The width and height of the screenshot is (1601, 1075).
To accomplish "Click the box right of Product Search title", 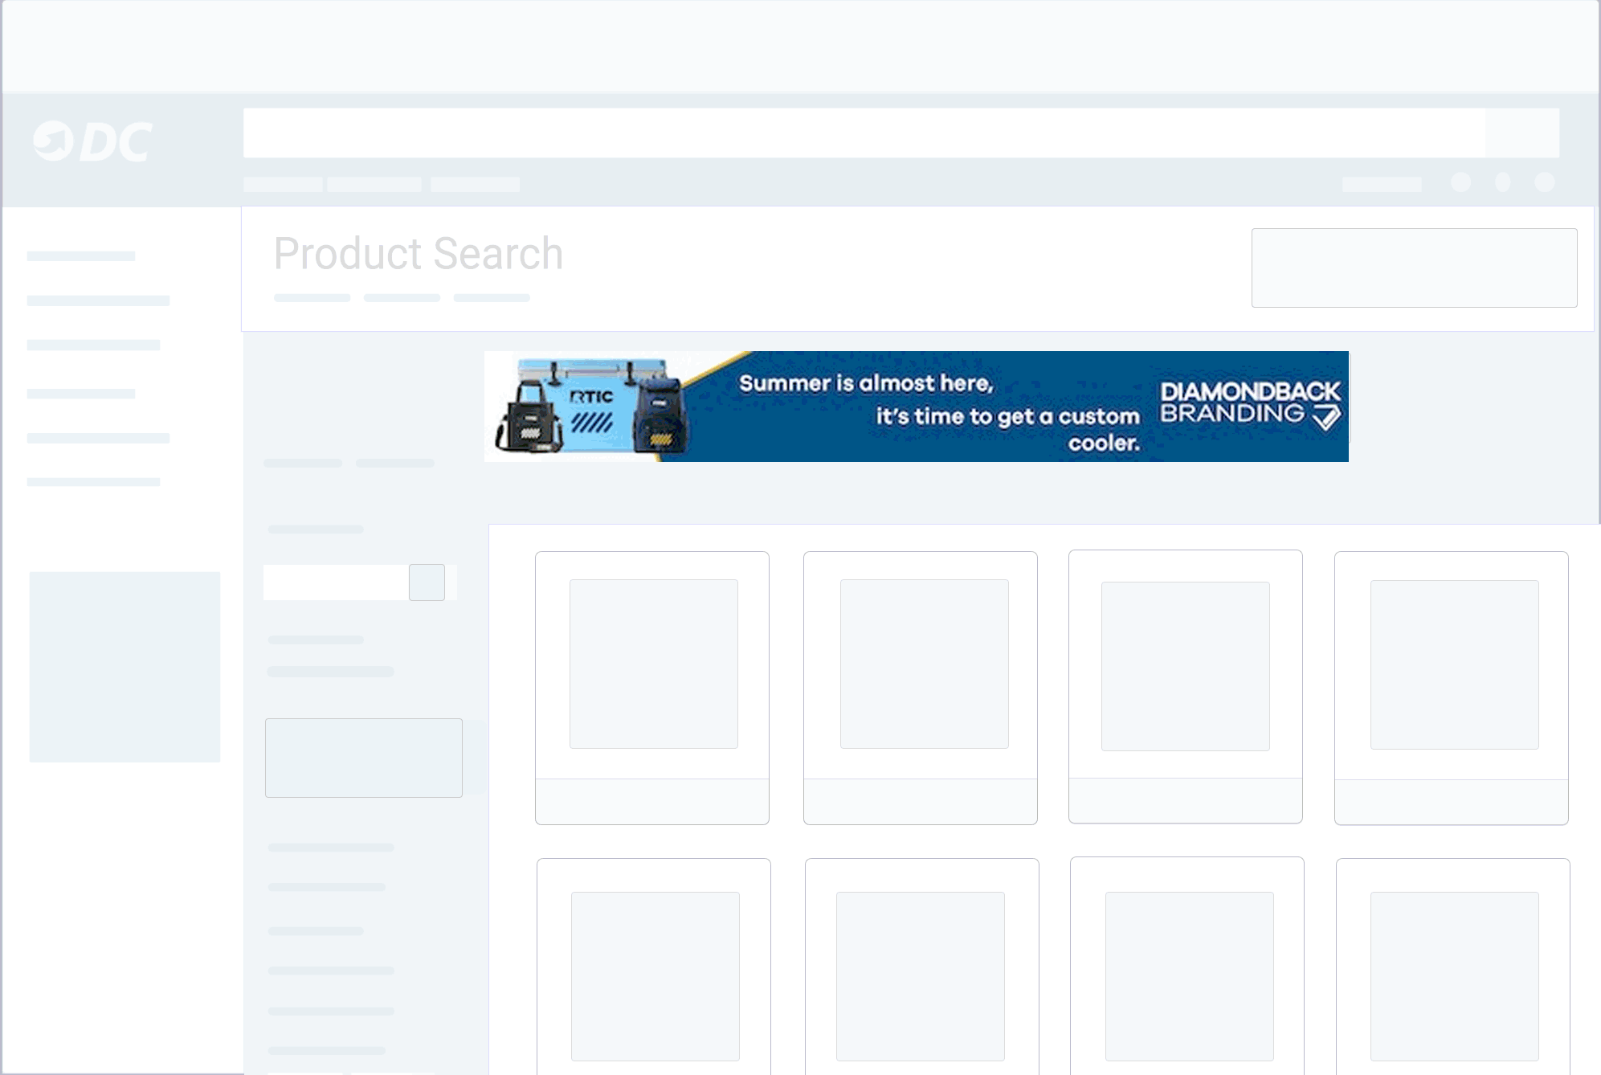I will (x=1414, y=268).
